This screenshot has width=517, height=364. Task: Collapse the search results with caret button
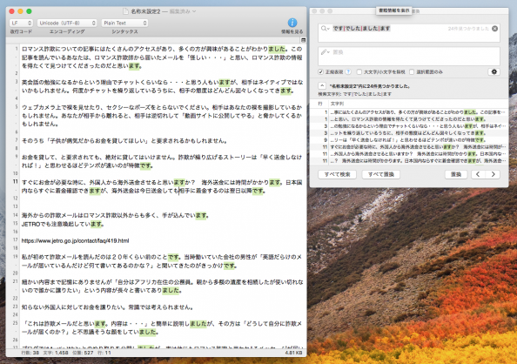(322, 86)
